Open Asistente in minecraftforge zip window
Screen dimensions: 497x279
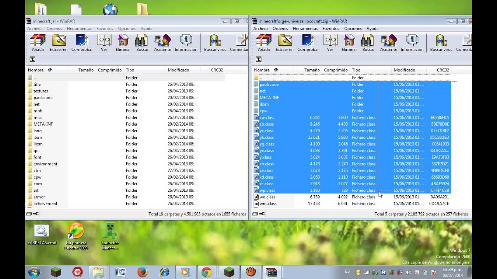(x=388, y=43)
